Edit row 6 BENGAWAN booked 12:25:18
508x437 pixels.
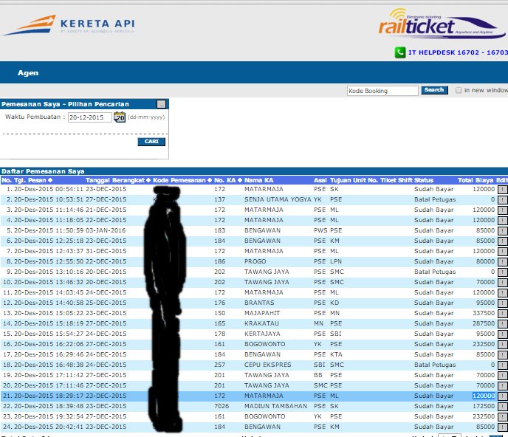(502, 241)
